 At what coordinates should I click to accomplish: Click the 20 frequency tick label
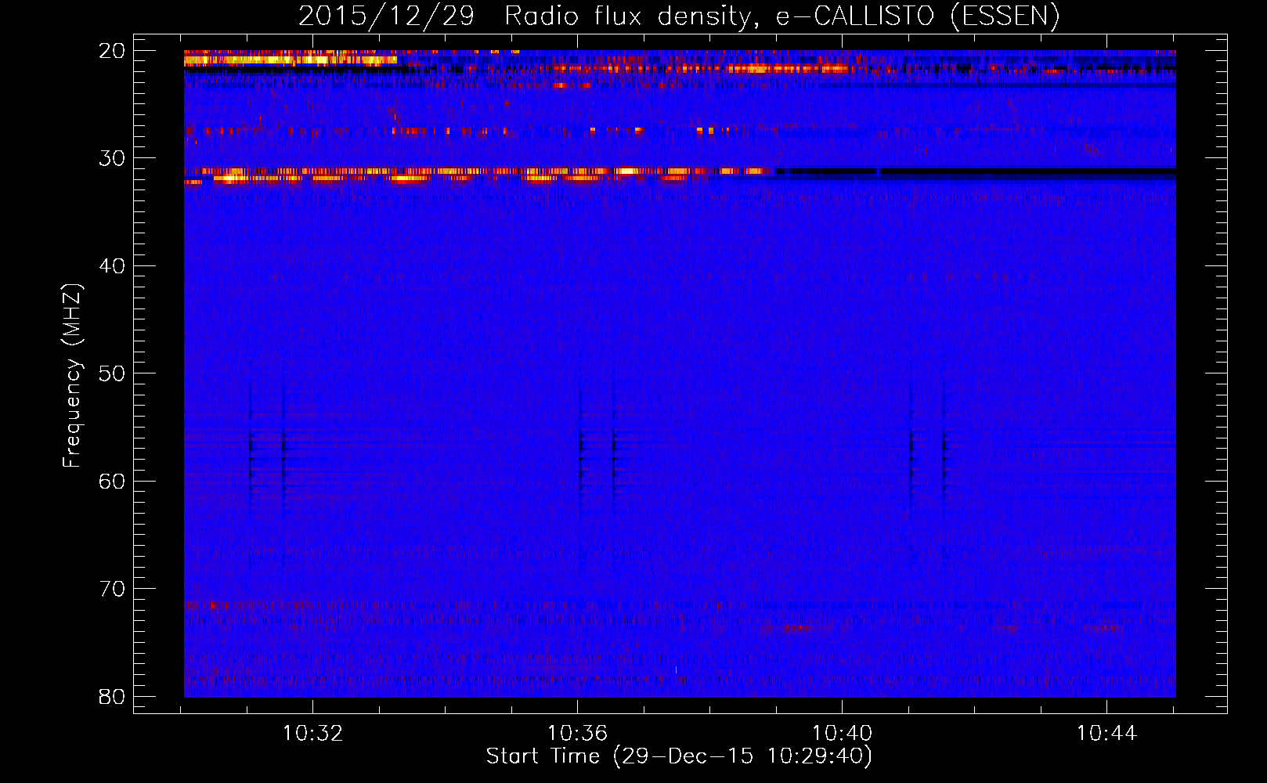click(x=113, y=51)
